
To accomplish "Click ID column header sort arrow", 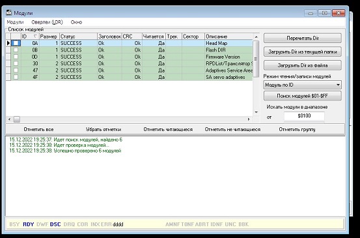I will click(35, 37).
